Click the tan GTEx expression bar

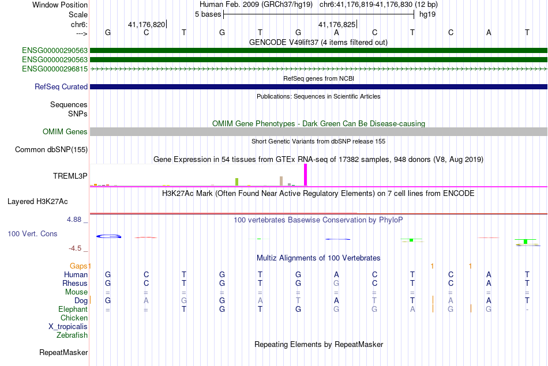pyautogui.click(x=281, y=181)
